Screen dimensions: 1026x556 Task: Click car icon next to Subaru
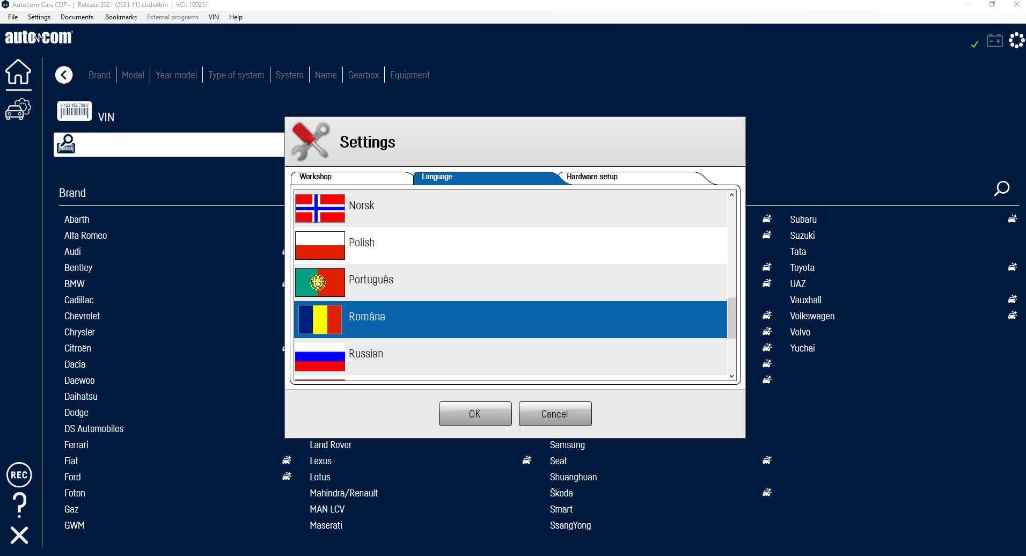pos(1013,218)
